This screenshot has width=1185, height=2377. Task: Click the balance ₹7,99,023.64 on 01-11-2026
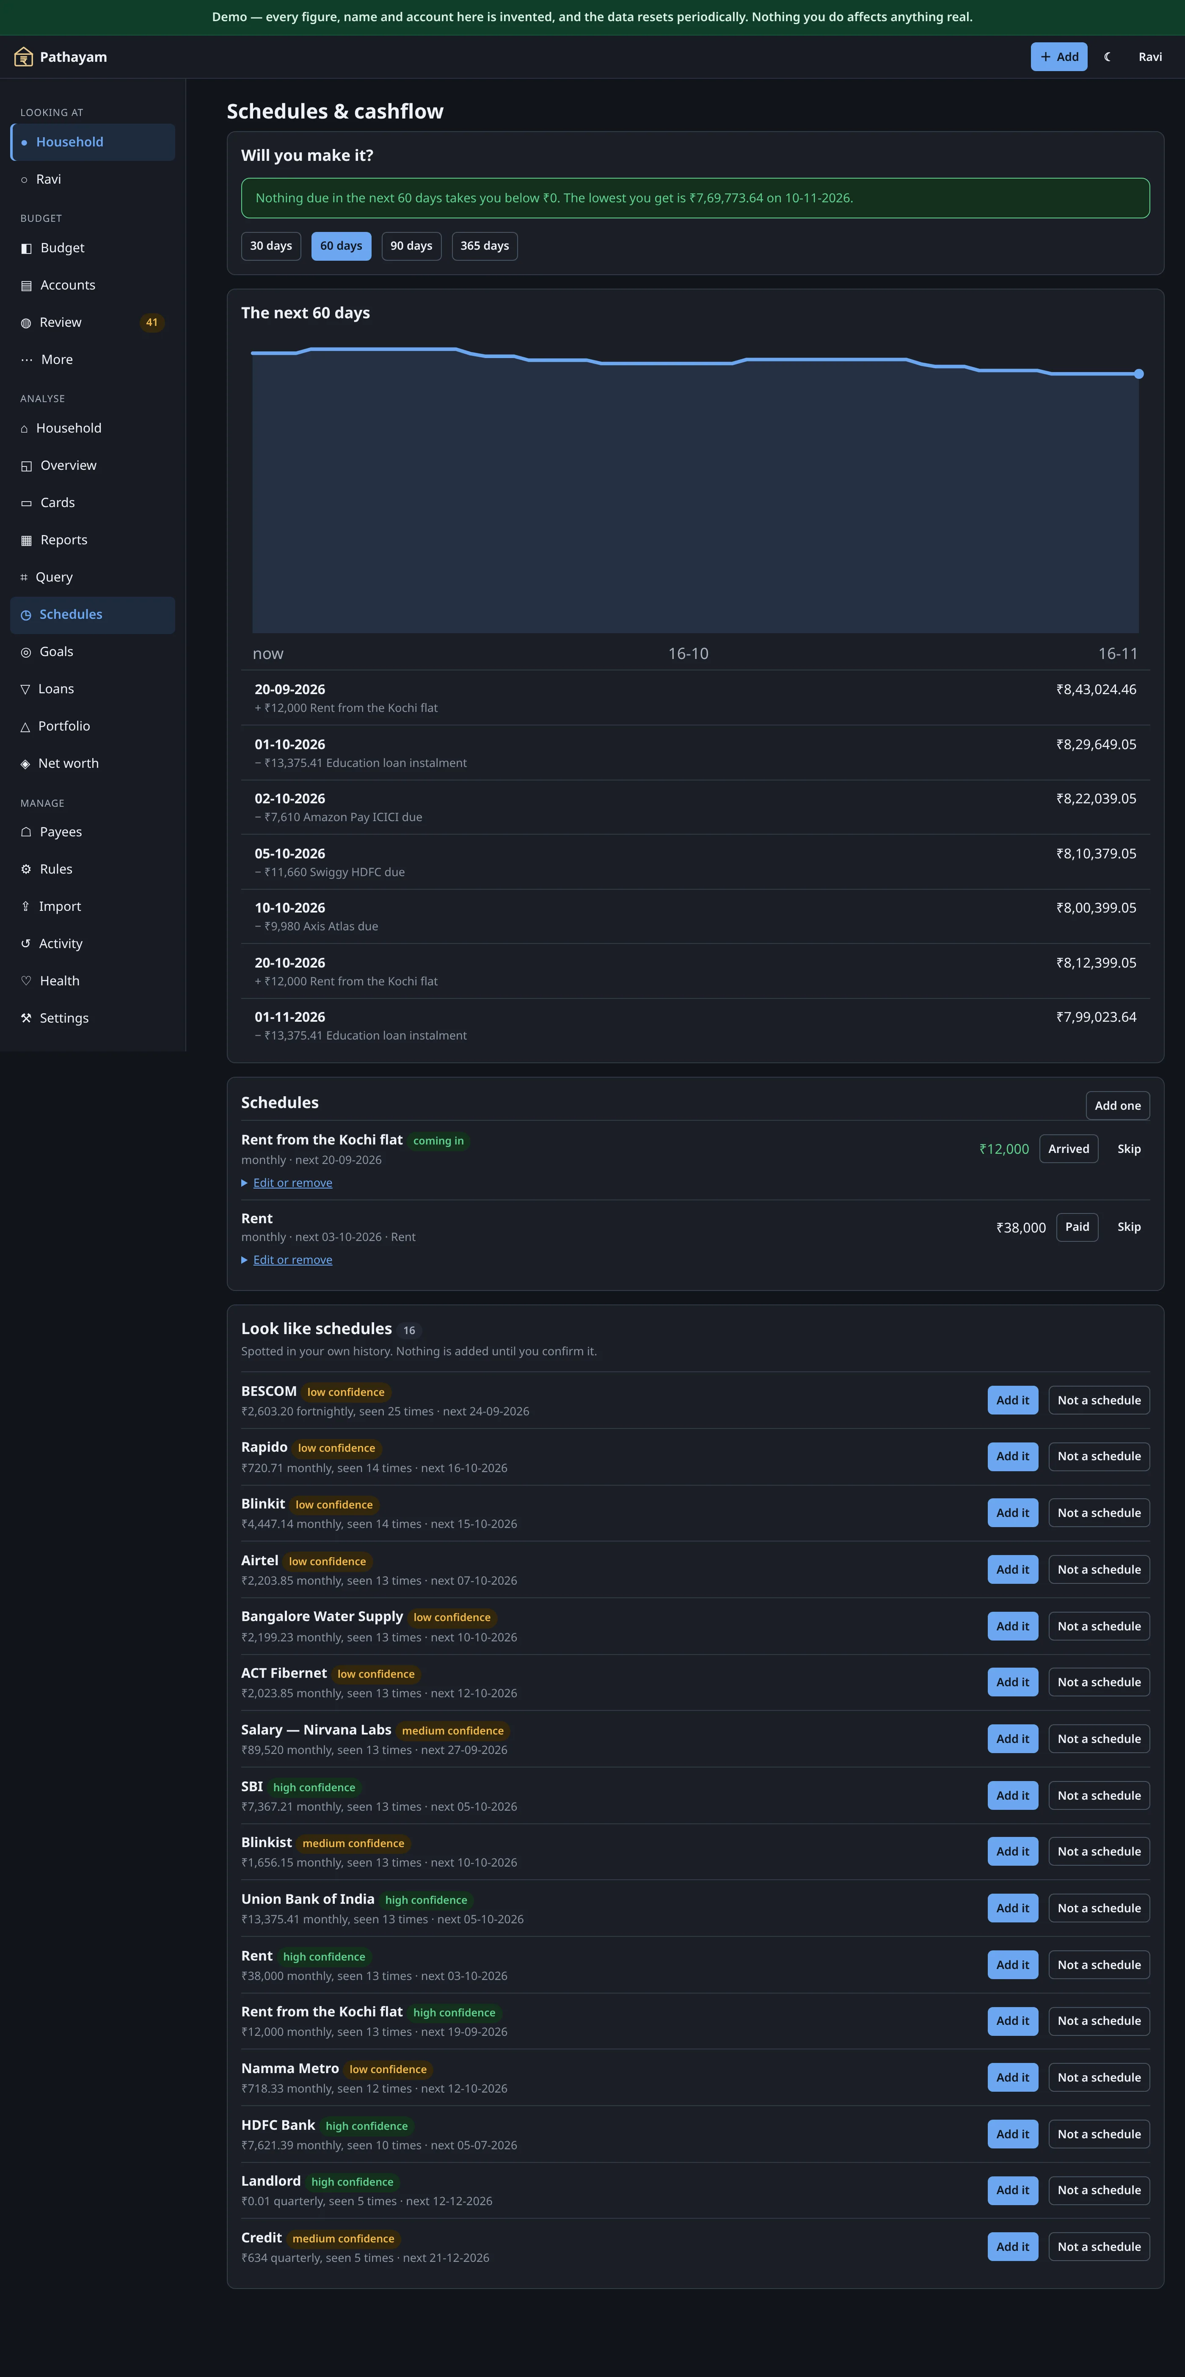(1097, 1018)
